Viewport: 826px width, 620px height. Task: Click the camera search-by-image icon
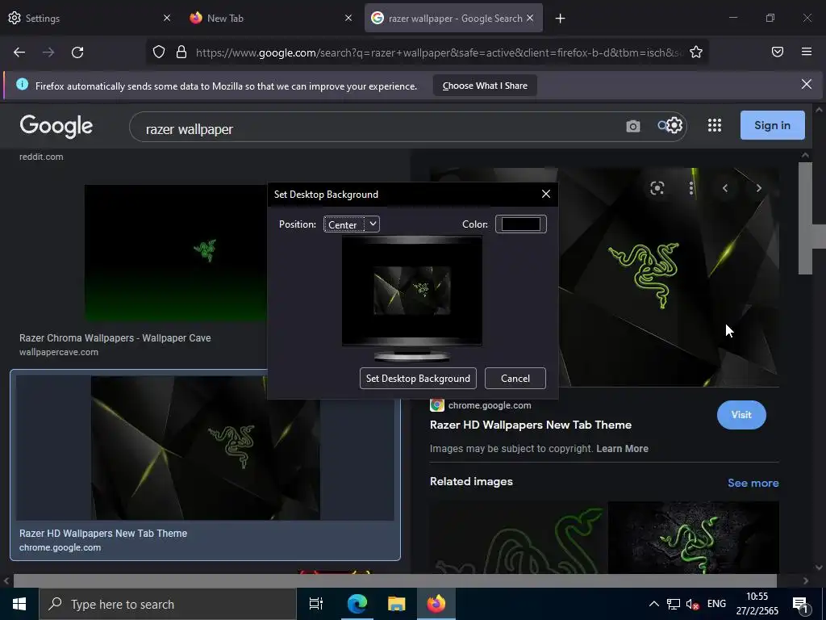tap(632, 126)
